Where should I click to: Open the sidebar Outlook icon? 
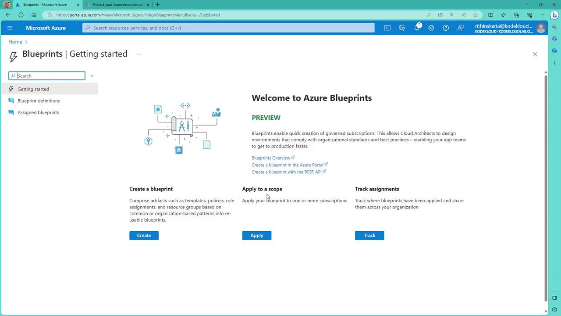coord(554,50)
